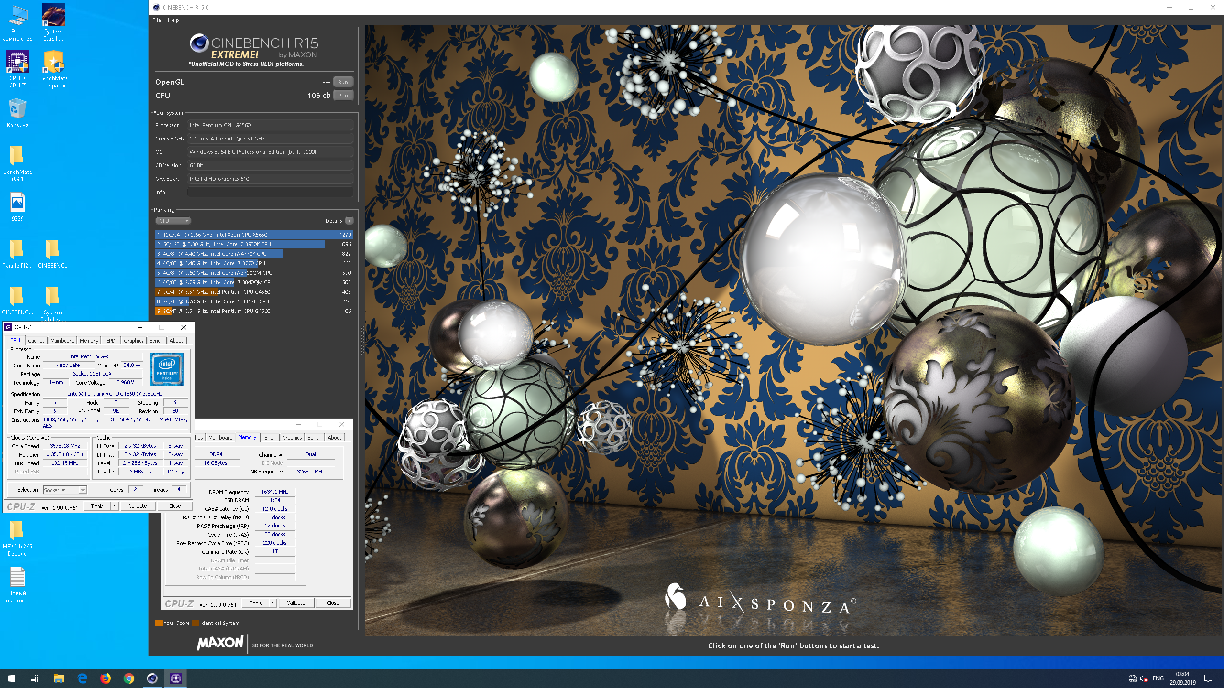The width and height of the screenshot is (1224, 688).
Task: Open the System Stability folder above the CPU-Z window
Action: (53, 303)
